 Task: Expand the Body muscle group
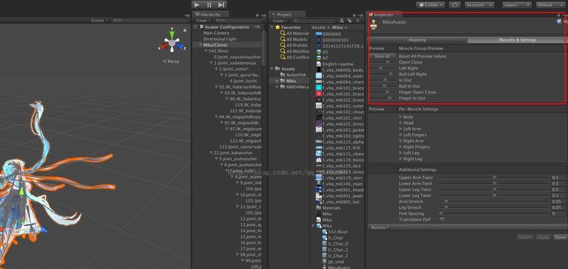click(400, 117)
